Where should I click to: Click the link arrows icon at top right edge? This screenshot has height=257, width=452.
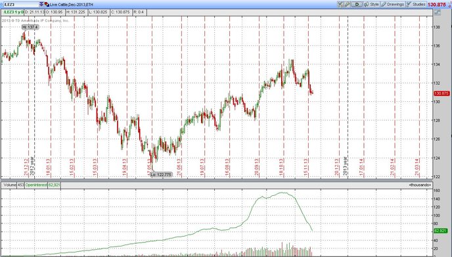coord(449,5)
